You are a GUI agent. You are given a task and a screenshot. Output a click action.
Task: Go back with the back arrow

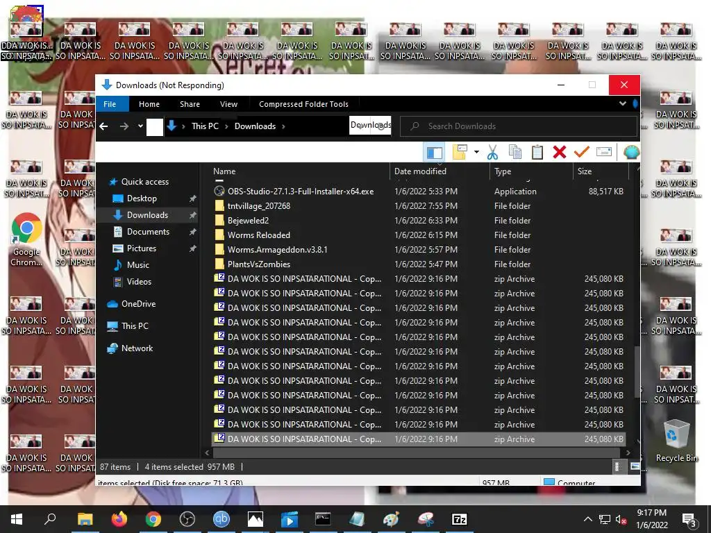click(x=104, y=126)
